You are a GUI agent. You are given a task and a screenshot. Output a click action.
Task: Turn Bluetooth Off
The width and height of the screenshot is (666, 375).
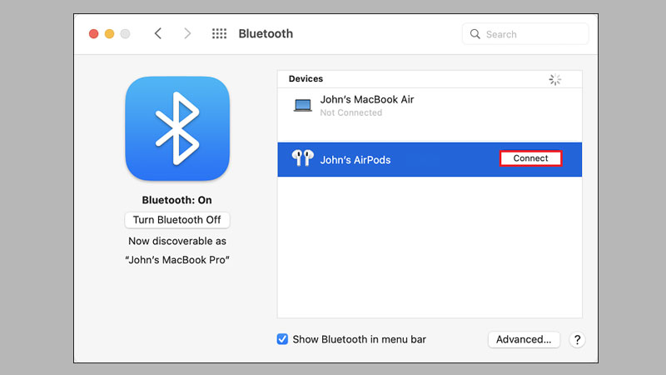pos(176,220)
